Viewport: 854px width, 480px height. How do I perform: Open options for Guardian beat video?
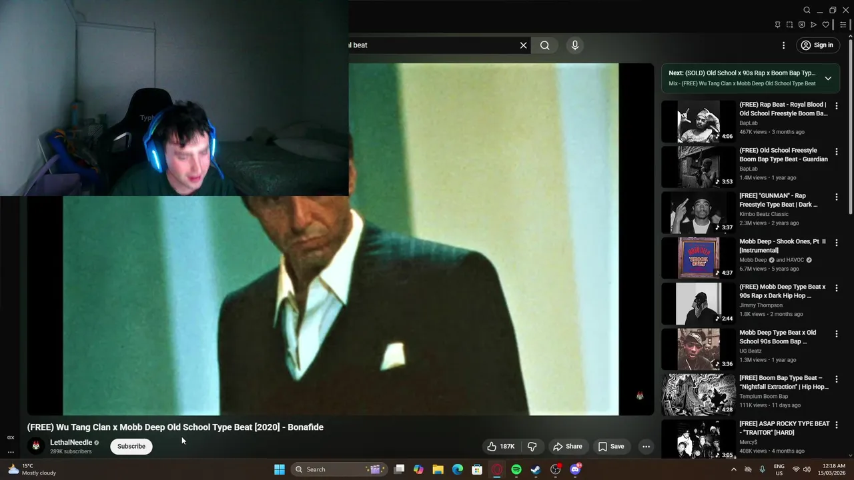[x=837, y=152]
